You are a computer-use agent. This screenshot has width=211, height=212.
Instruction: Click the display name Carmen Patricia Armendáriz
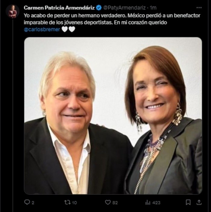tap(59, 8)
